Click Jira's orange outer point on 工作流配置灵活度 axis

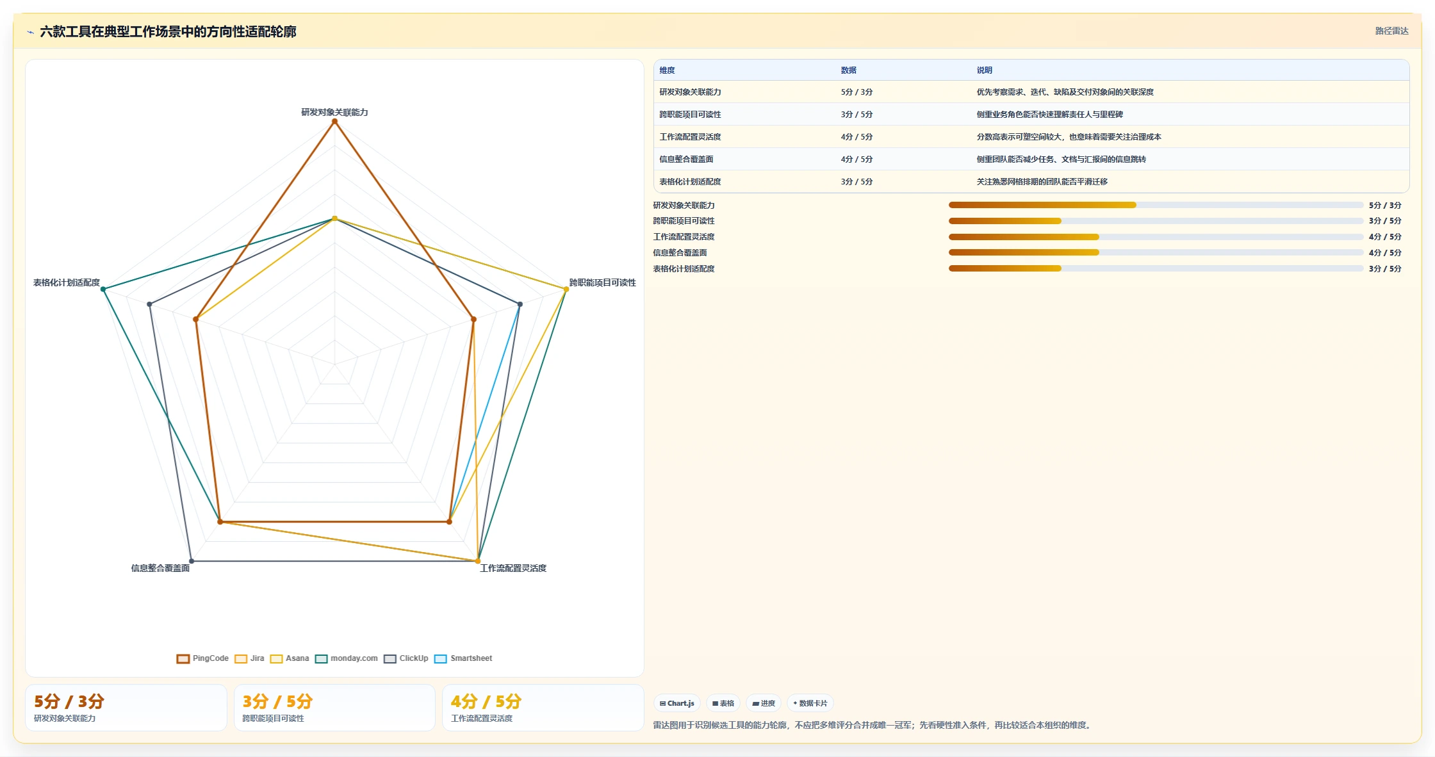(478, 562)
